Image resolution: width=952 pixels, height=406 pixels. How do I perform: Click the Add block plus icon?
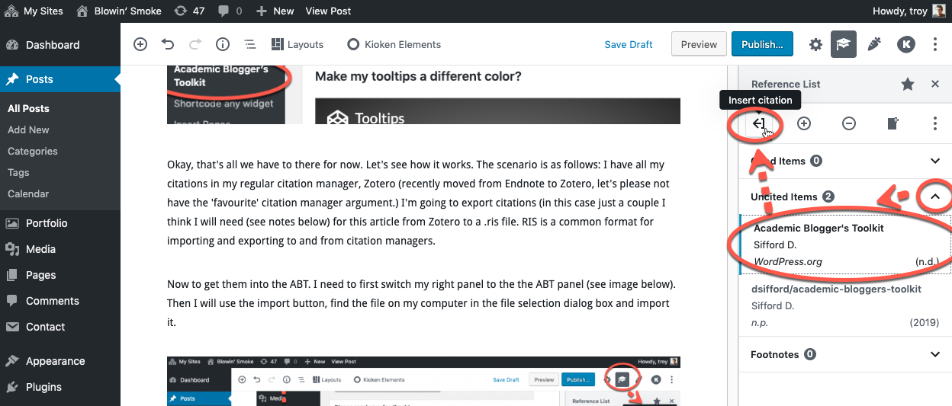coord(140,44)
